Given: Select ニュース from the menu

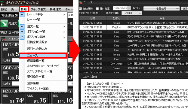Looking at the screenshot, I should (43, 56).
